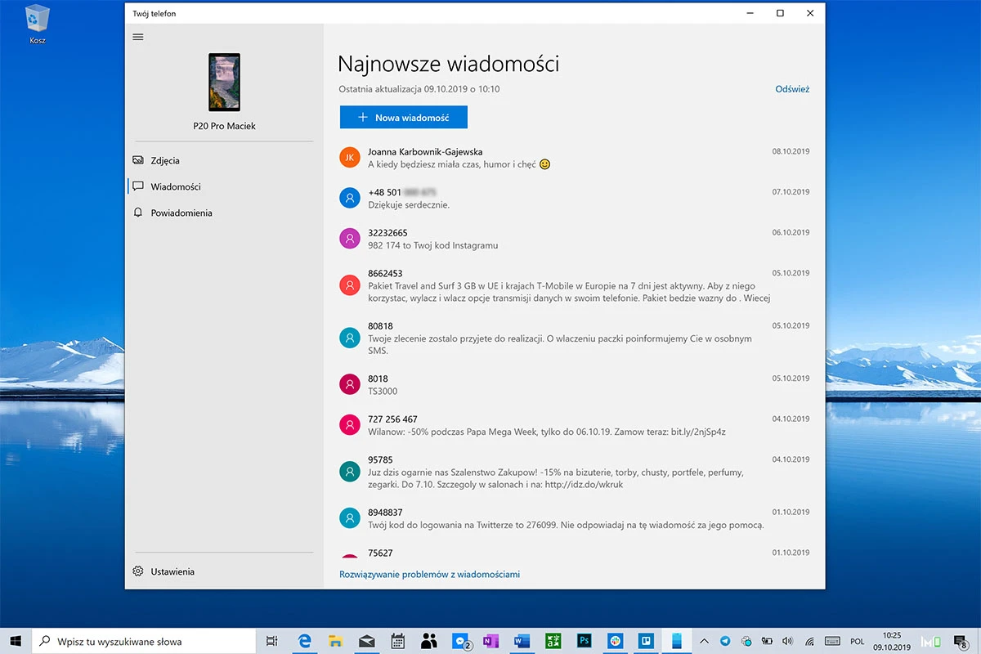Image resolution: width=981 pixels, height=654 pixels.
Task: Start a new message with Nowa wiadomość
Action: pos(404,118)
